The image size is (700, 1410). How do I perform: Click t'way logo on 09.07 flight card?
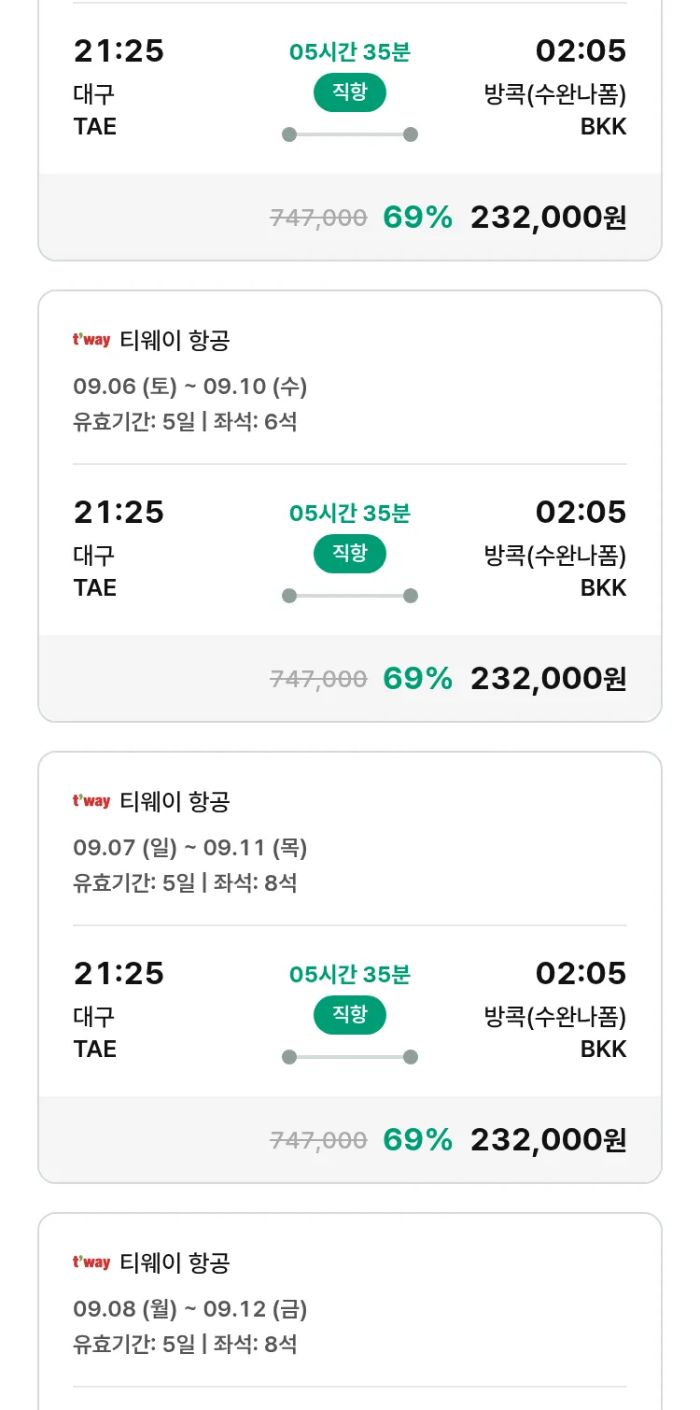click(x=91, y=801)
